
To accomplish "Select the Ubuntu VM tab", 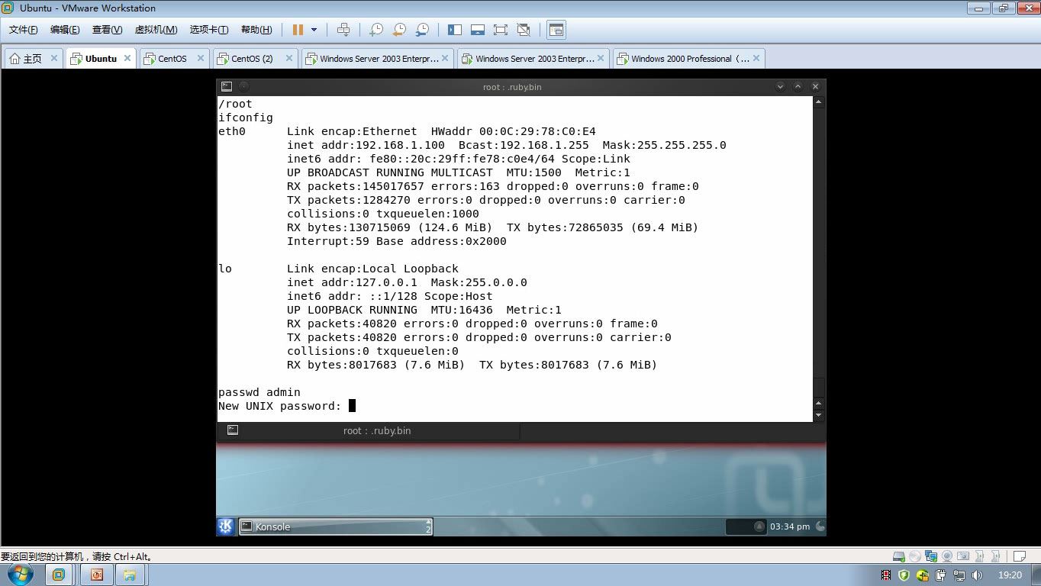I will pos(101,59).
